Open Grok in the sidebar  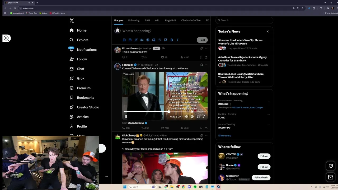tap(77, 78)
